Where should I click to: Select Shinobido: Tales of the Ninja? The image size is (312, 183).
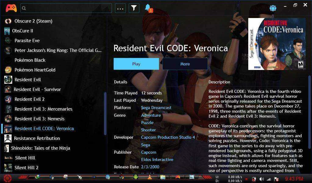41,148
